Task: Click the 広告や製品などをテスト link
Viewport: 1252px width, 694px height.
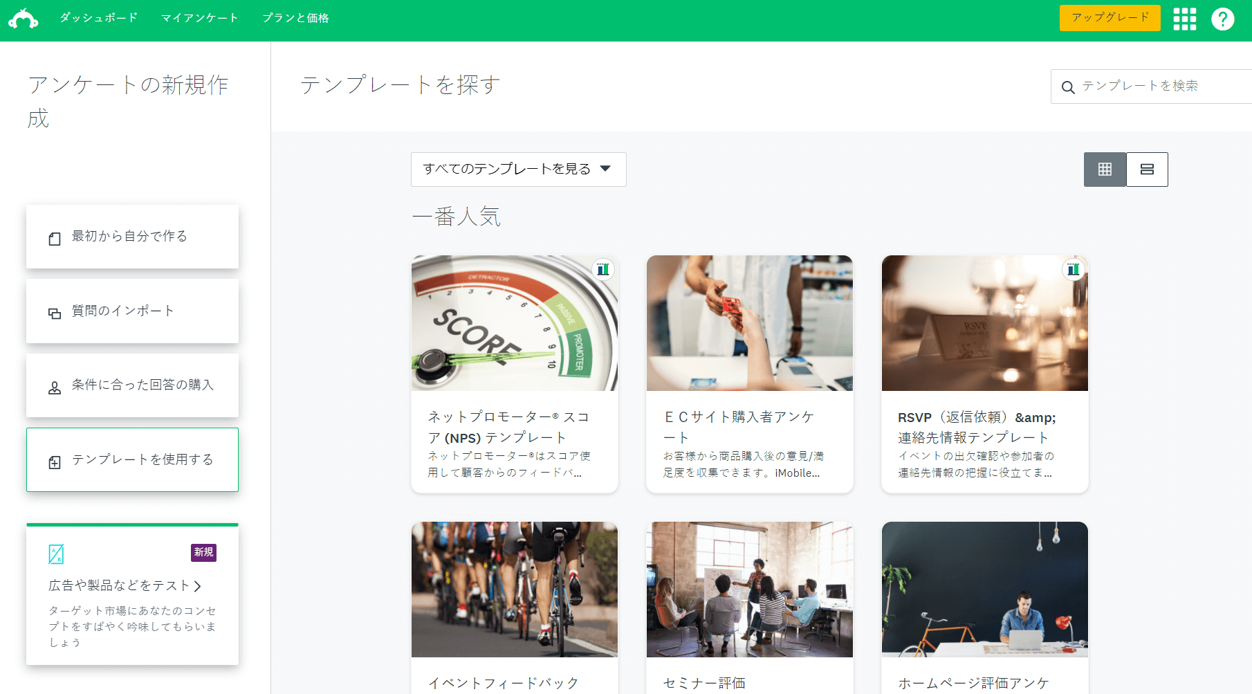Action: point(118,585)
